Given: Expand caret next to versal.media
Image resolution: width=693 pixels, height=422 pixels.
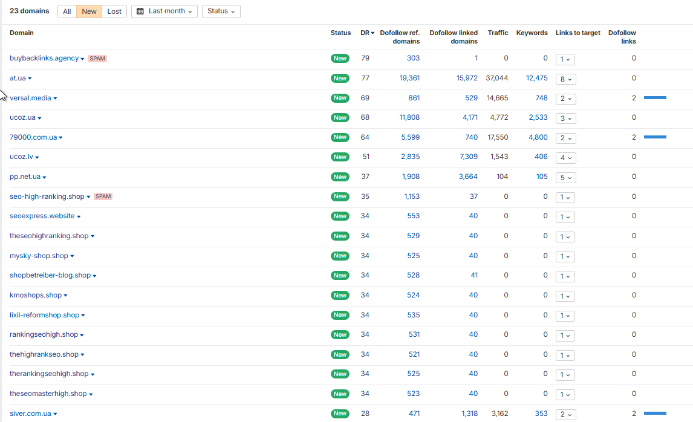Looking at the screenshot, I should (x=55, y=99).
